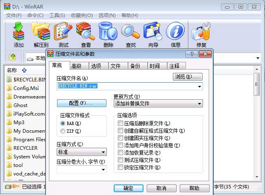Click the Mp3 folder icon
Image resolution: width=265 pixels, height=195 pixels.
9,122
